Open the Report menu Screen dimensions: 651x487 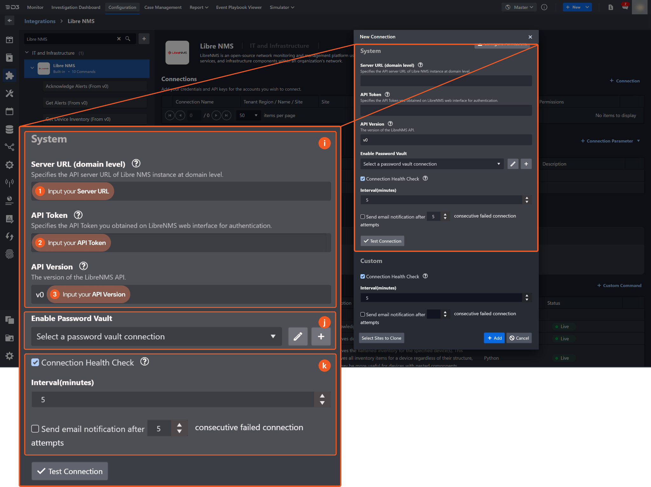199,7
